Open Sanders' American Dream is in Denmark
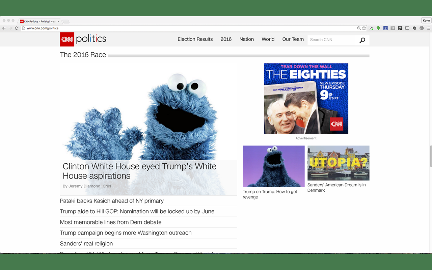 336,188
